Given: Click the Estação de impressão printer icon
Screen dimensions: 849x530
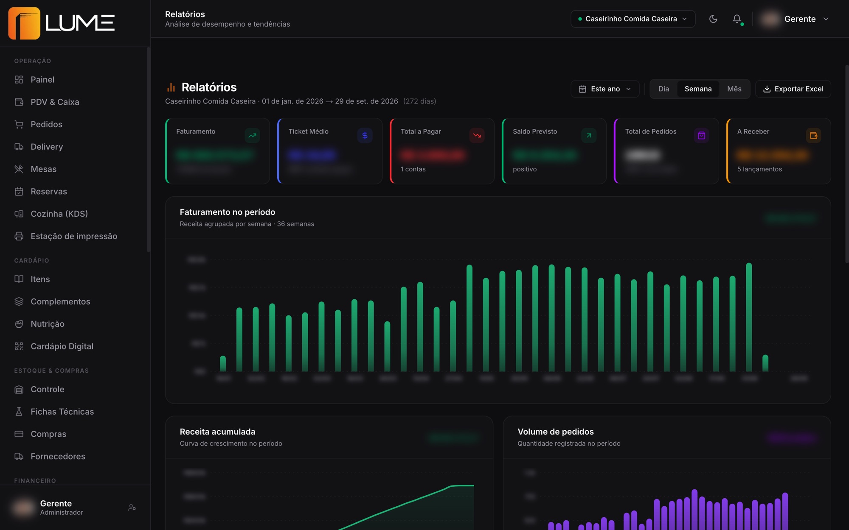Looking at the screenshot, I should (x=19, y=236).
